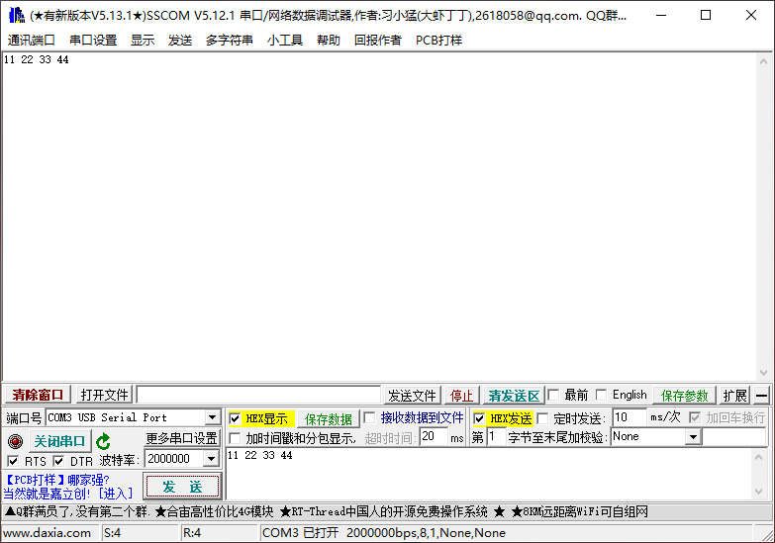This screenshot has height=543, width=775.
Task: Uncheck the RTS checkbox
Action: 13,461
